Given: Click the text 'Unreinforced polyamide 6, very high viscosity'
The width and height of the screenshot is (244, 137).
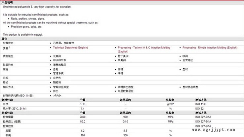Looking at the screenshot, I should [29, 7].
